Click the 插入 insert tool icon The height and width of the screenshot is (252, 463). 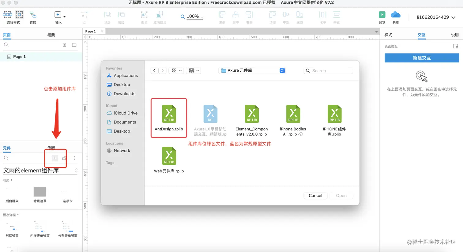[x=58, y=14]
